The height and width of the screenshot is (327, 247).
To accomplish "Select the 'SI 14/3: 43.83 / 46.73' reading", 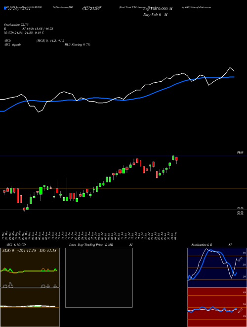I will 38,29.
